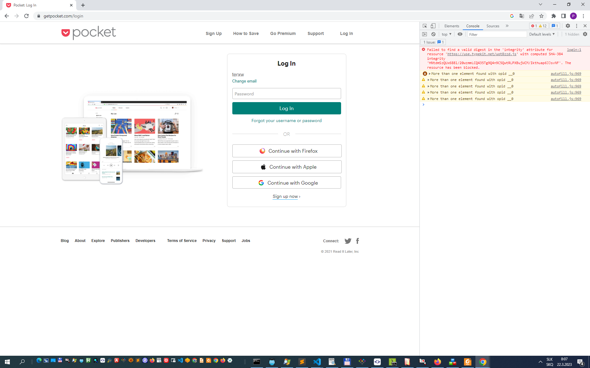Clear the console with the ban icon
The image size is (590, 368).
[x=433, y=34]
